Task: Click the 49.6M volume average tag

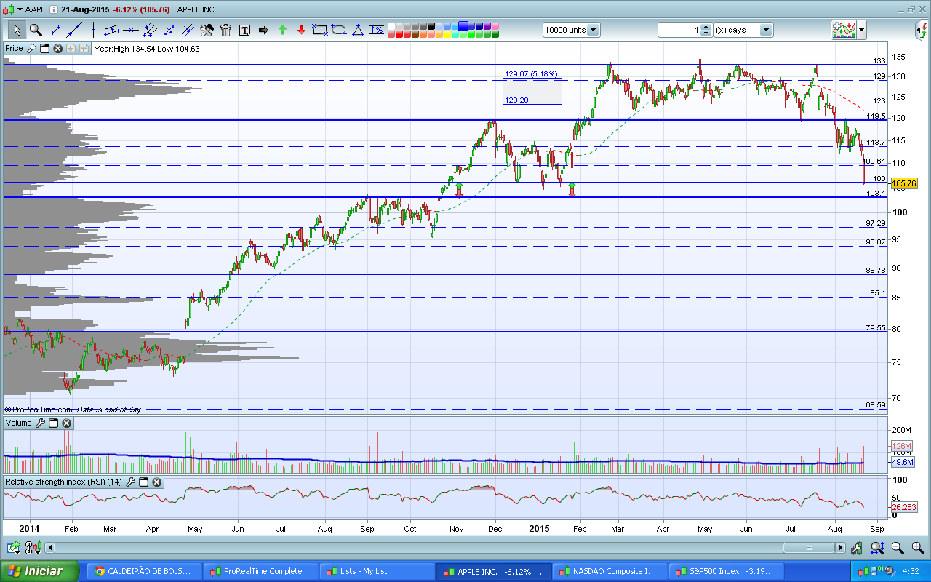Action: coord(903,462)
